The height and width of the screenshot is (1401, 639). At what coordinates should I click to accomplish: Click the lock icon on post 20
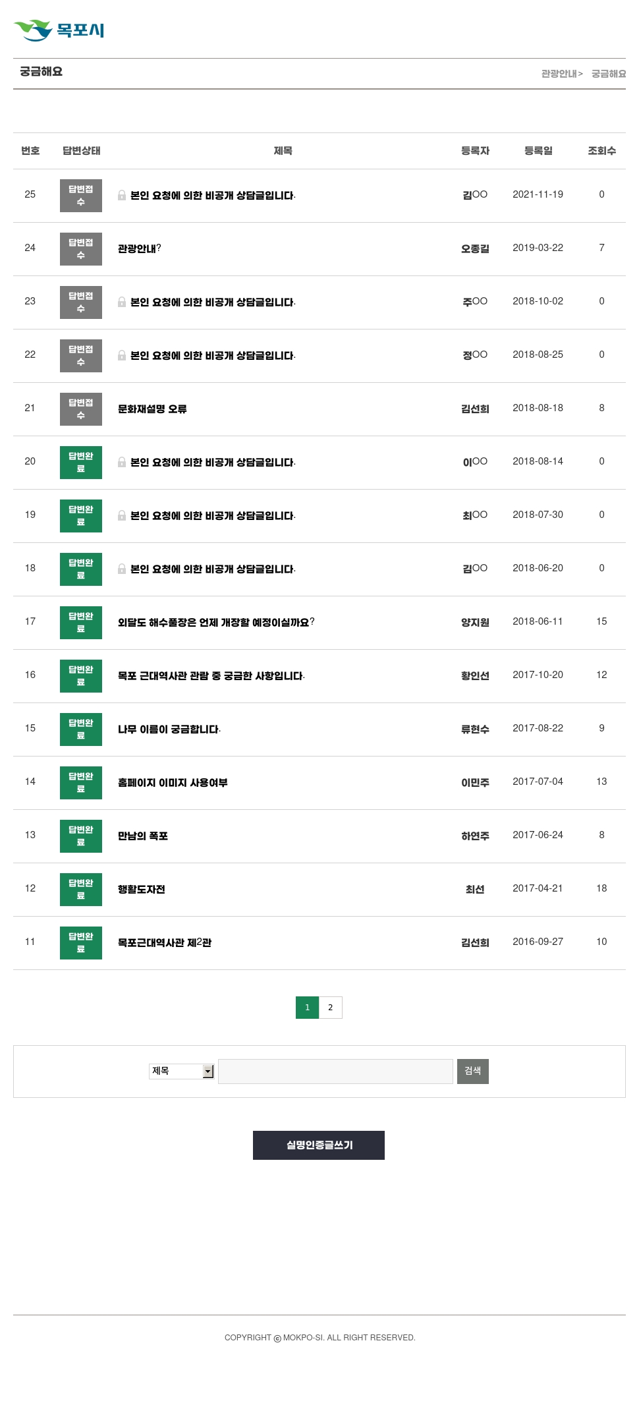[x=122, y=462]
